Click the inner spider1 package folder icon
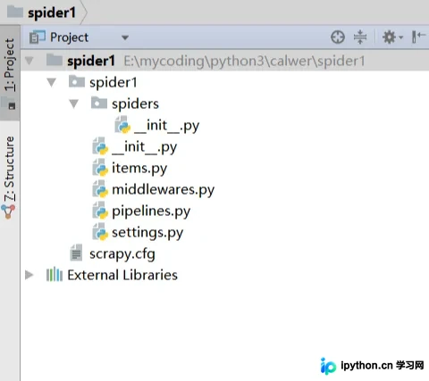Image resolution: width=429 pixels, height=381 pixels. pos(77,81)
